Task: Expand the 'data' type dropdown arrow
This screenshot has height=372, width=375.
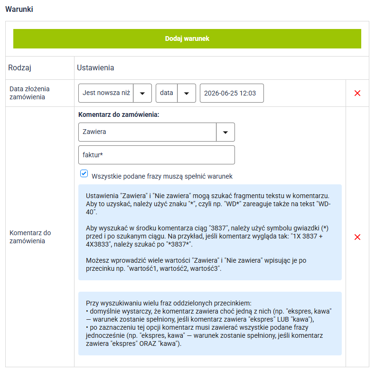Action: tap(187, 93)
